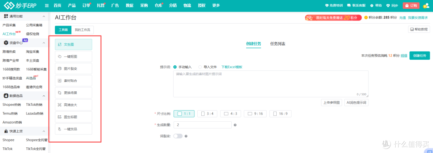Open the 更多 top menu
433x153 pixels.
(216, 6)
